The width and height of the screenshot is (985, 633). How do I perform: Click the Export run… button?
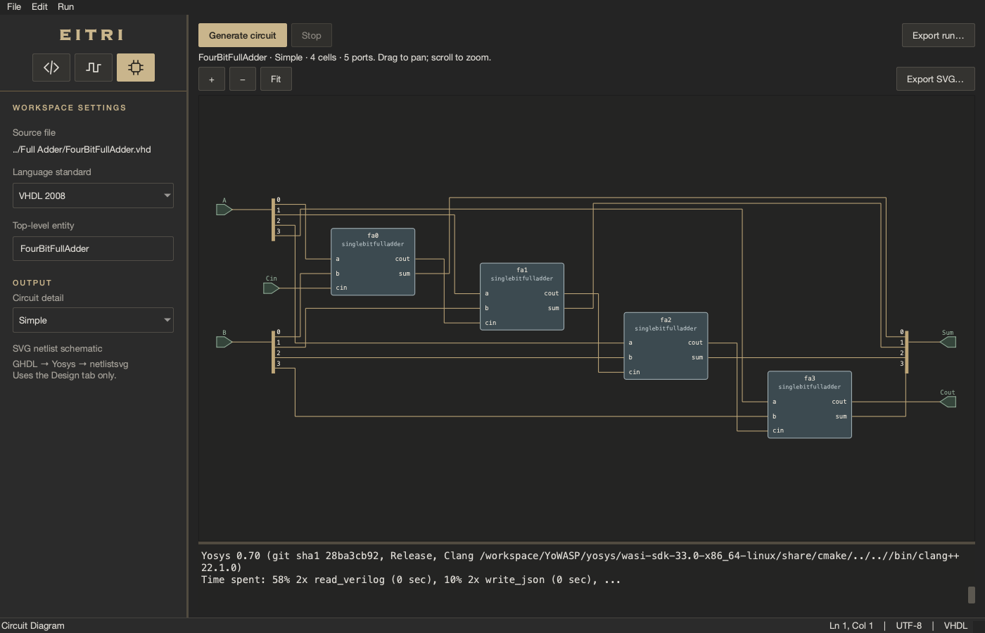click(939, 35)
